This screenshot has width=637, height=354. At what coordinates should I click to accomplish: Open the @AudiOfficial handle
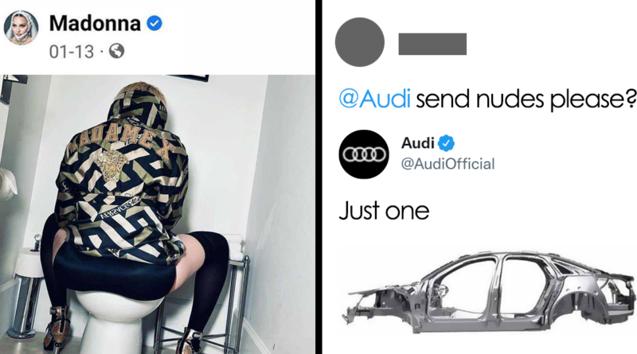[447, 164]
